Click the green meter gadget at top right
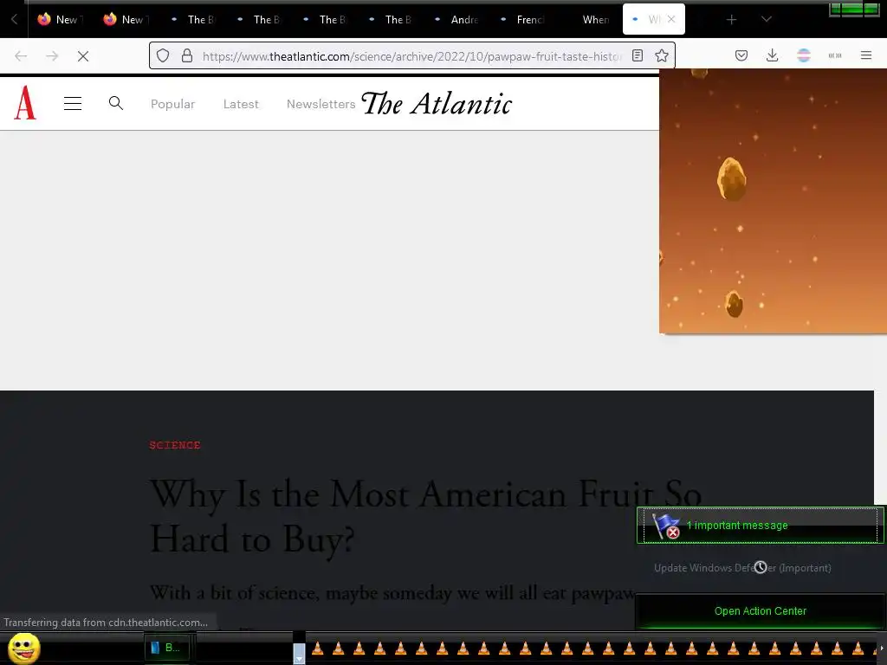This screenshot has height=665, width=887. coord(854,10)
